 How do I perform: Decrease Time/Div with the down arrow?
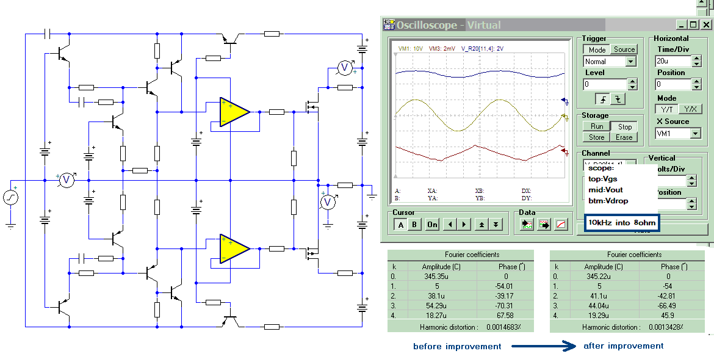tap(697, 63)
